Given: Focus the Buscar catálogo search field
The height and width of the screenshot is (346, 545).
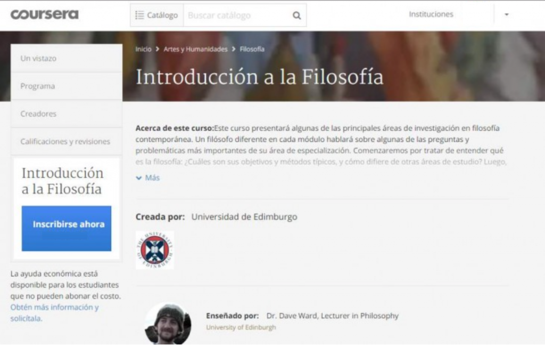Looking at the screenshot, I should (237, 15).
